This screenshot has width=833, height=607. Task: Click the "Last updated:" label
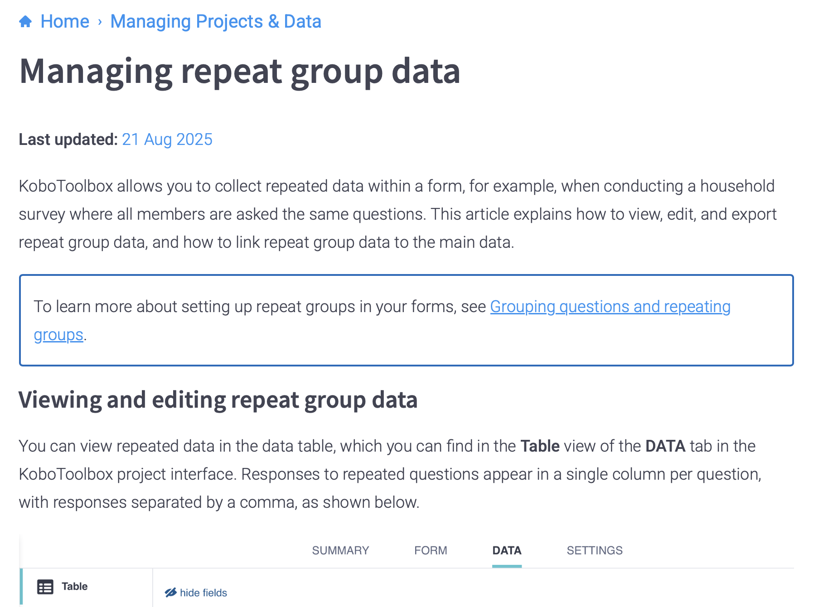[x=68, y=140]
